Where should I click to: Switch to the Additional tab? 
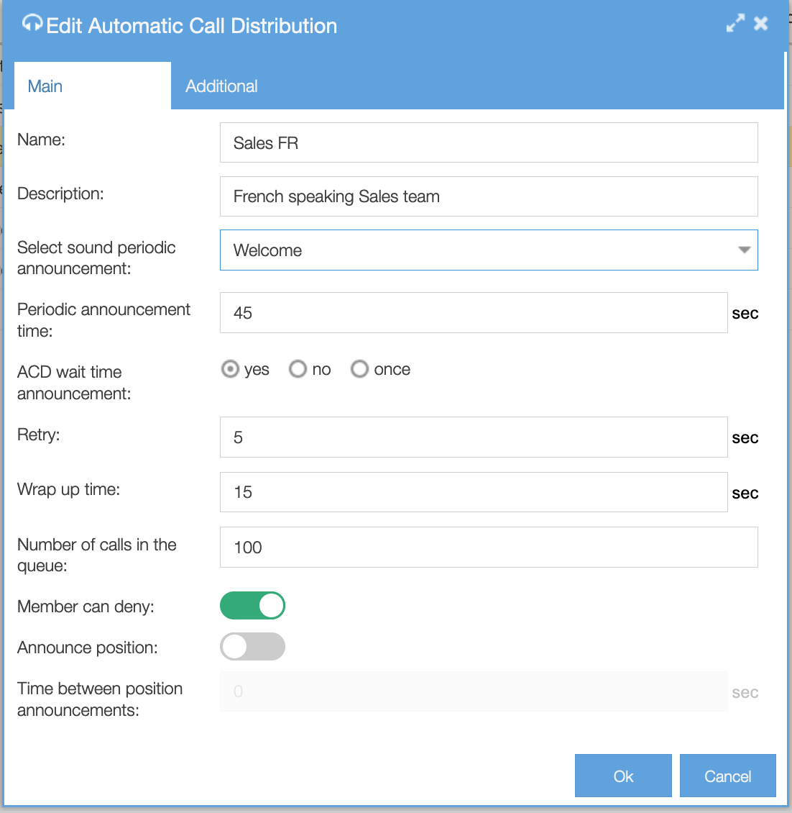221,86
